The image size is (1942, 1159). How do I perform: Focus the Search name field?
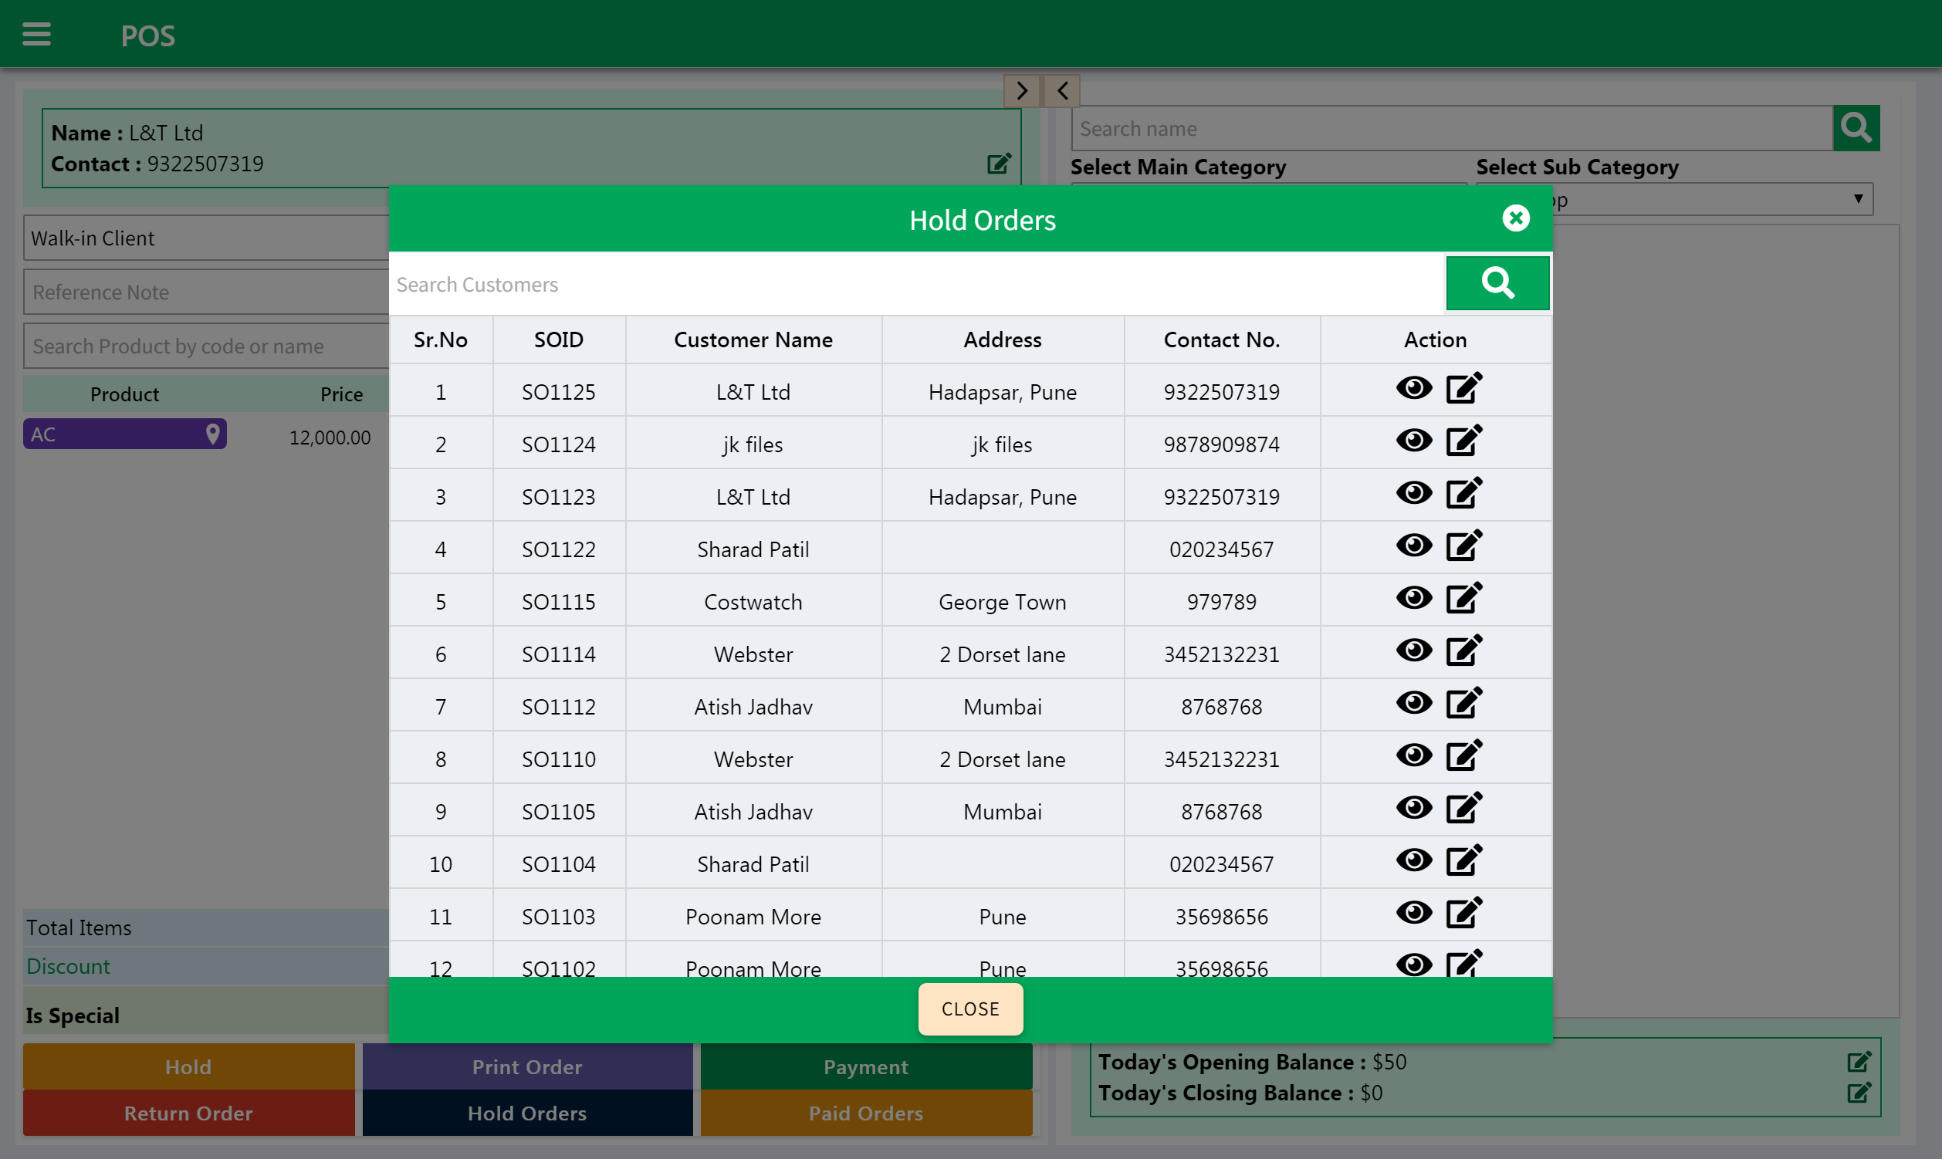click(x=1451, y=128)
